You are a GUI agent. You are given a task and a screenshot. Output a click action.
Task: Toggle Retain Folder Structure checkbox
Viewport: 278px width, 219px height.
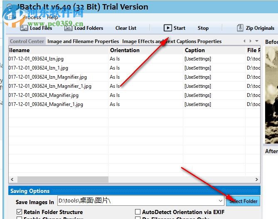pos(20,212)
